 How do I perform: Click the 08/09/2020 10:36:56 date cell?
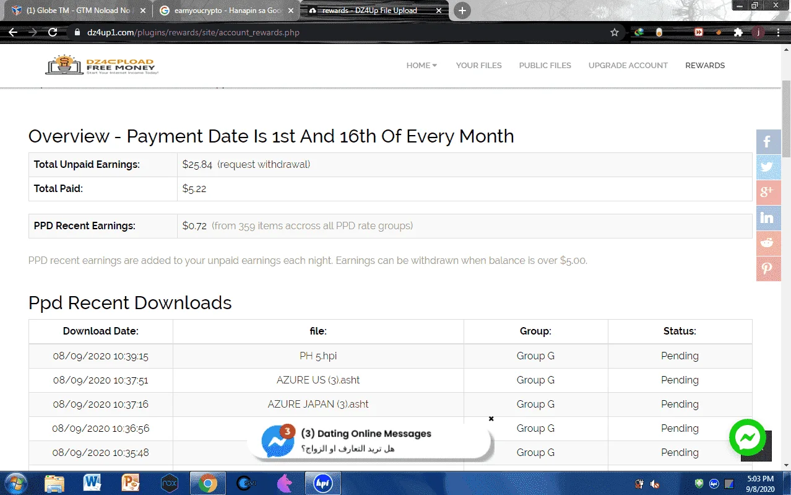click(101, 428)
